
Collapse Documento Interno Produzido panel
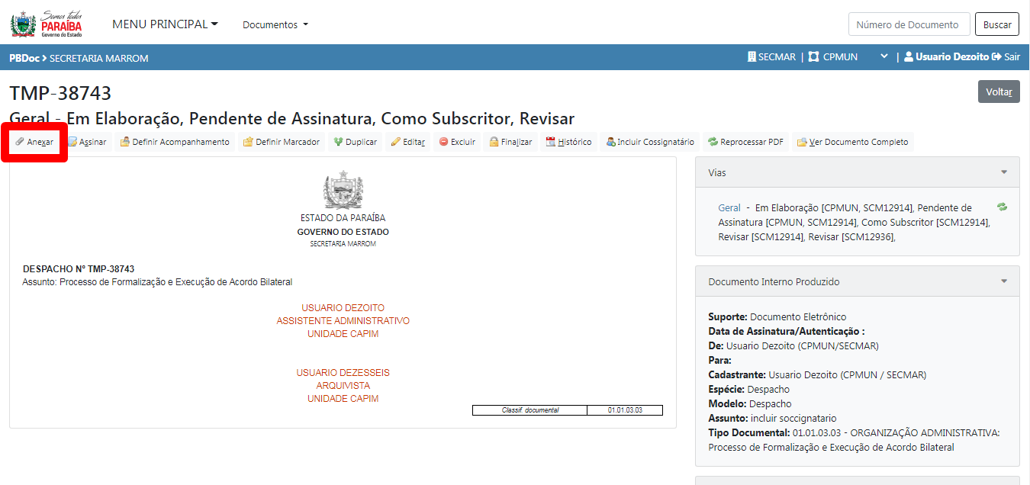click(1003, 281)
